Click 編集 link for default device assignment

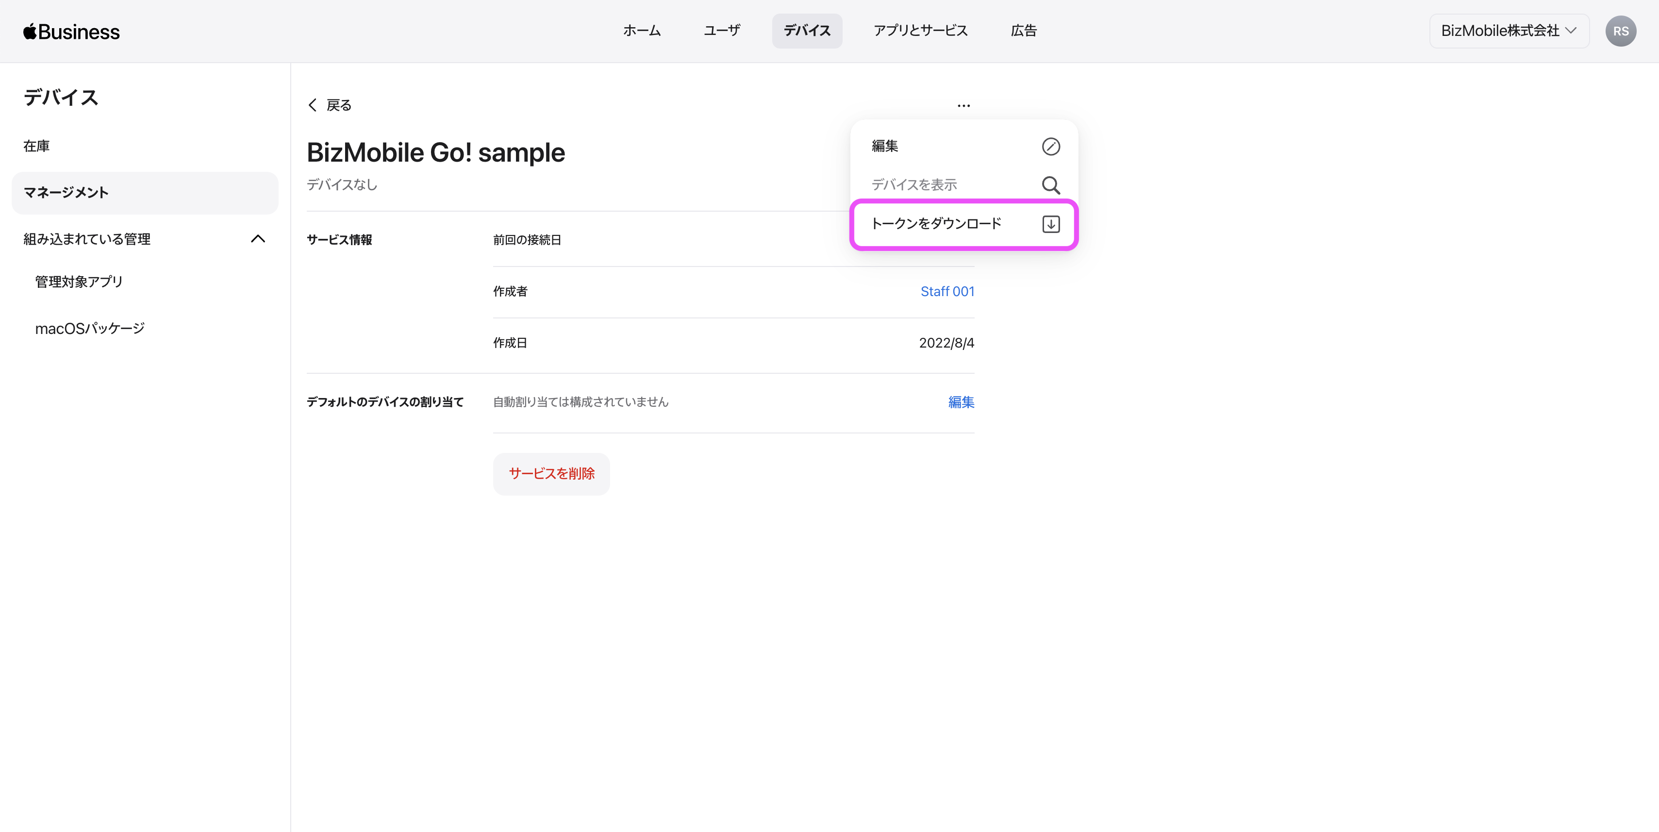click(961, 402)
